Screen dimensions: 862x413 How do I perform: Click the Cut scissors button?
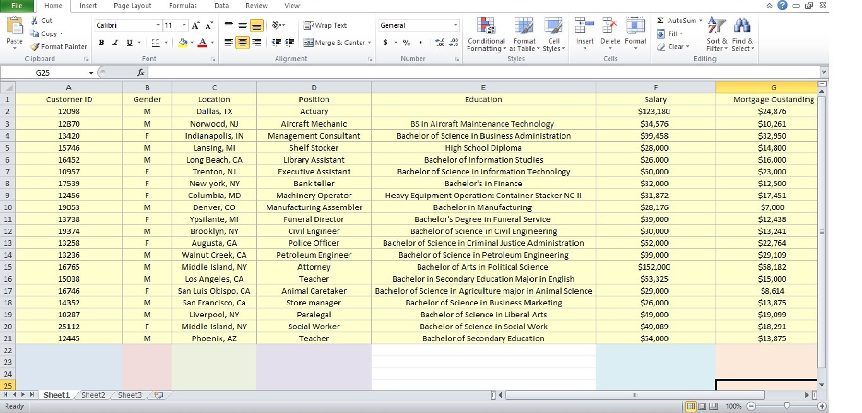42,21
